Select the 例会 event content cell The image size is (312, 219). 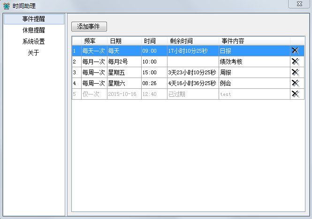[254, 83]
